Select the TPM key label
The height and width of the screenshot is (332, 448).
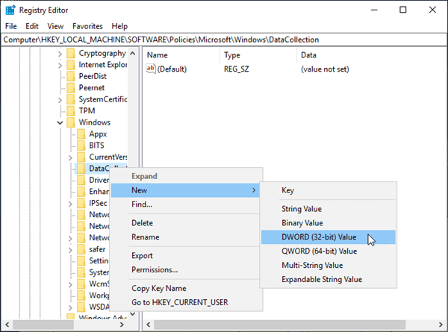pyautogui.click(x=87, y=110)
